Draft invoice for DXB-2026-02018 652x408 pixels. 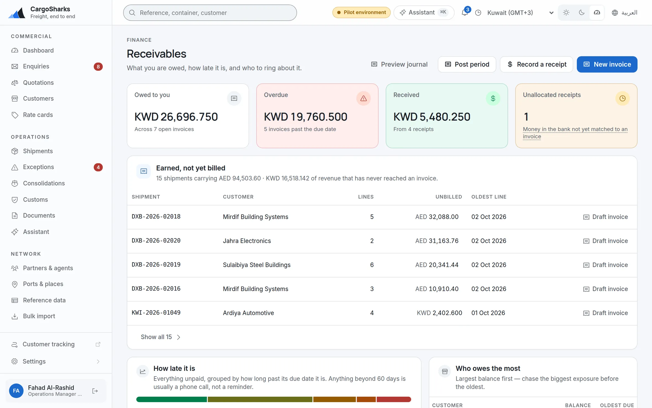605,217
